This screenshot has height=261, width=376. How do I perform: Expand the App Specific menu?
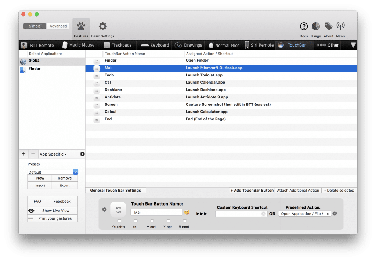pos(53,154)
